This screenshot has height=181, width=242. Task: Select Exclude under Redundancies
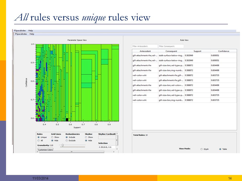67,141
